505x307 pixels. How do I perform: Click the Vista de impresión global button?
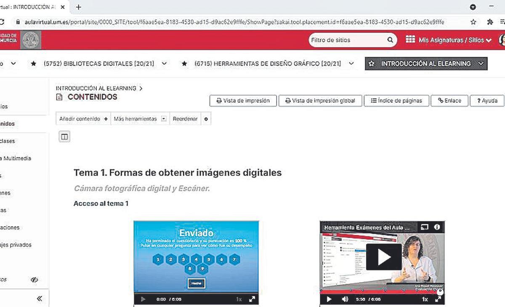321,101
